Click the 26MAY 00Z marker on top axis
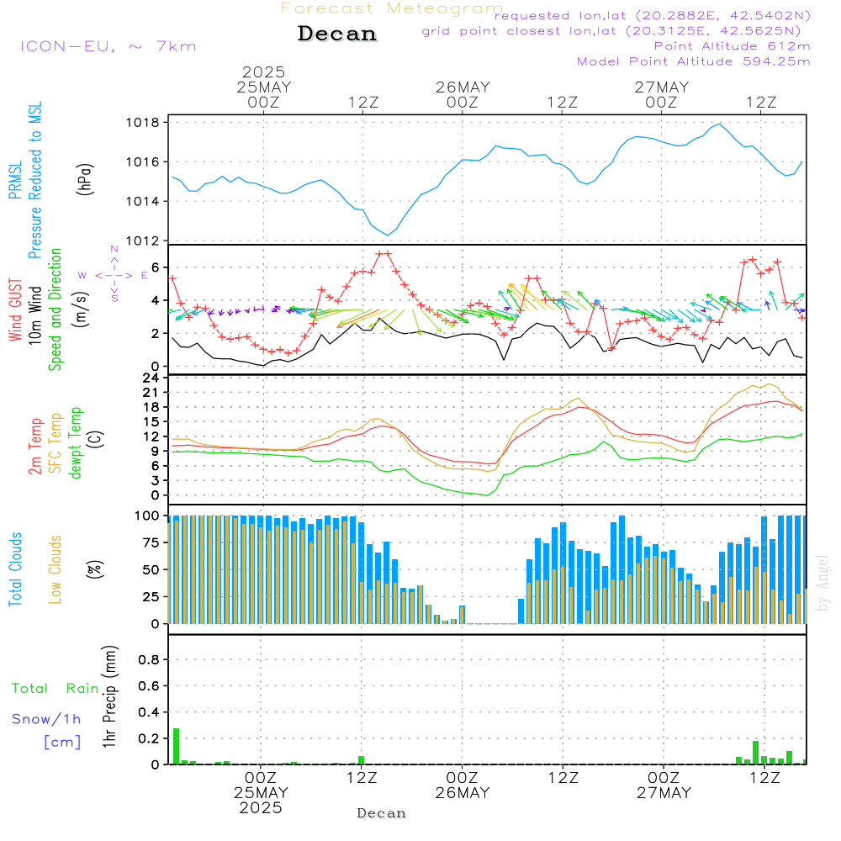 pyautogui.click(x=462, y=94)
